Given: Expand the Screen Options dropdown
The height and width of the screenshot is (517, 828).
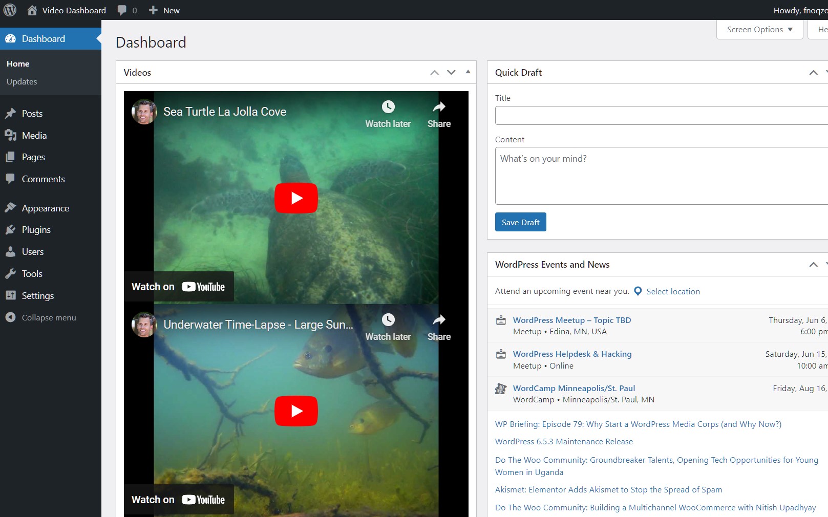Looking at the screenshot, I should pyautogui.click(x=759, y=30).
